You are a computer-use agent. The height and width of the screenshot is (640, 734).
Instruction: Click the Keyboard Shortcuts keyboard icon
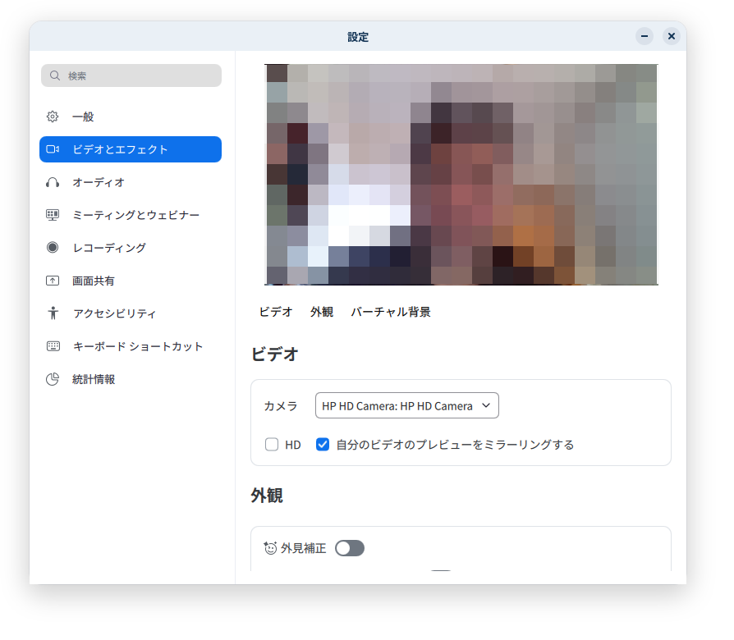(x=53, y=346)
